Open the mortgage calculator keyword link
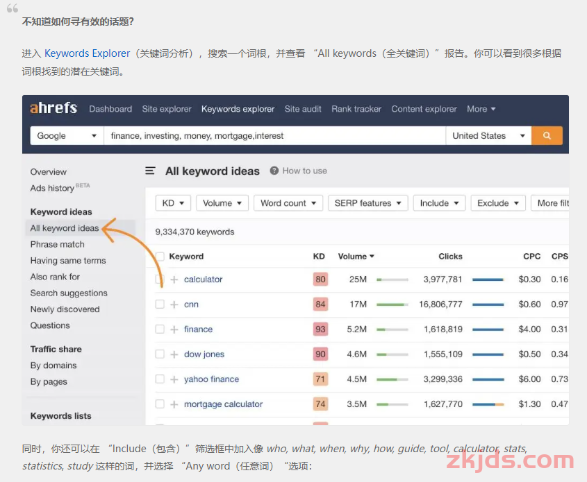The width and height of the screenshot is (587, 482). pyautogui.click(x=224, y=404)
